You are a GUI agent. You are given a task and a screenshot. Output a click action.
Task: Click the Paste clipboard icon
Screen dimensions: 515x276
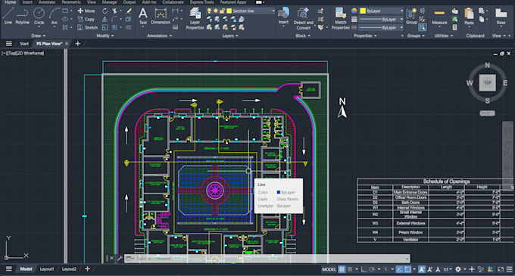(x=469, y=16)
